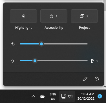Image resolution: width=106 pixels, height=103 pixels.
Task: Open the Accessibility quick settings tile
Action: click(54, 16)
